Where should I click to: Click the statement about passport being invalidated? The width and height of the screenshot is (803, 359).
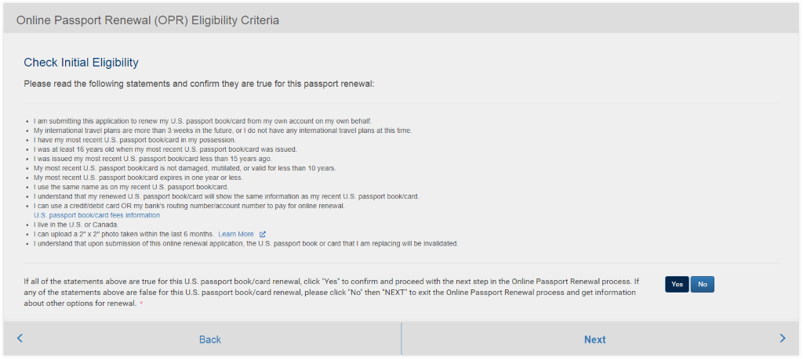(245, 243)
